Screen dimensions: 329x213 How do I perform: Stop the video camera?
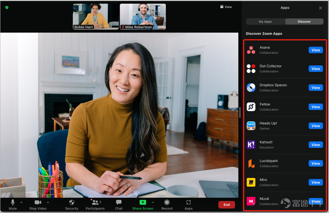coord(38,205)
